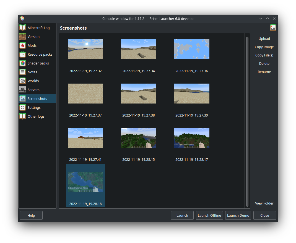Screen dimensions: 296x243
Task: Select forest screenshot 2022-11-19_19.28.15
Action: click(139, 138)
